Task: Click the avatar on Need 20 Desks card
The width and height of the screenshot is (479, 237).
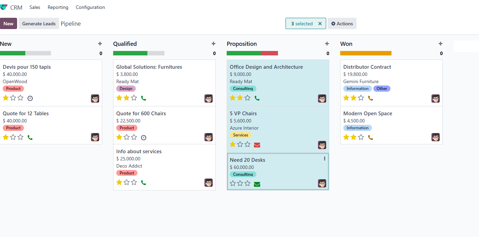Action: (322, 183)
